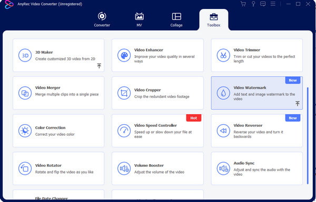Open the 3D Maker tool icon
Image resolution: width=316 pixels, height=202 pixels.
pyautogui.click(x=25, y=55)
